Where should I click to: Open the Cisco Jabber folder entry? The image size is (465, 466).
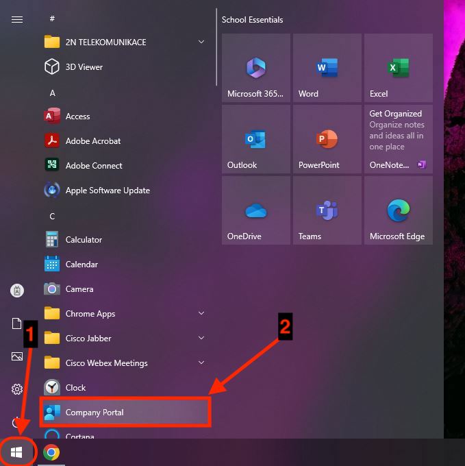tap(125, 338)
